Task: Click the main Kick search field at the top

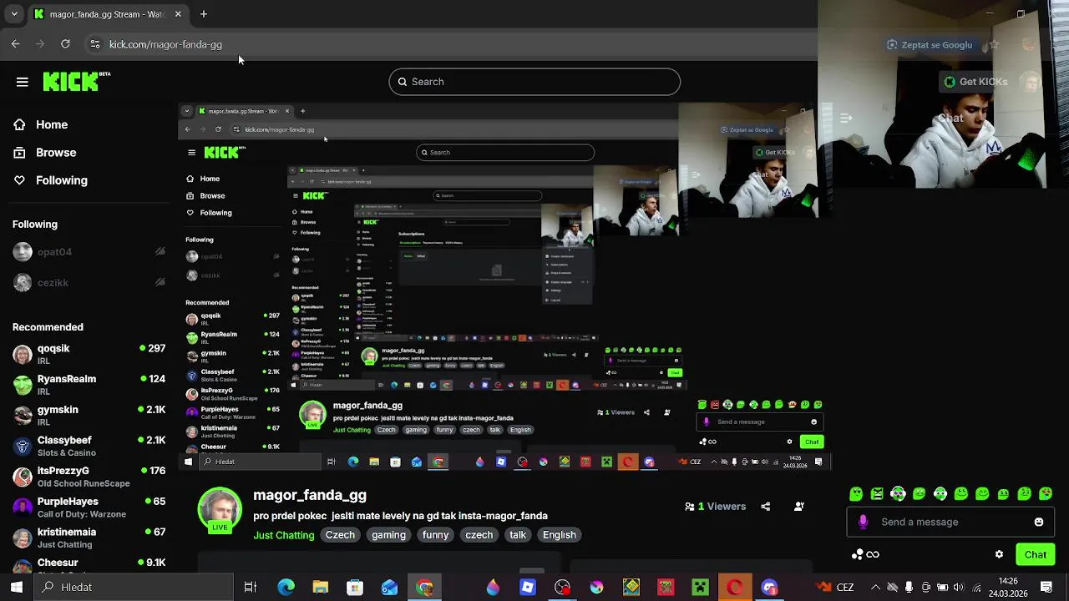Action: coord(534,82)
